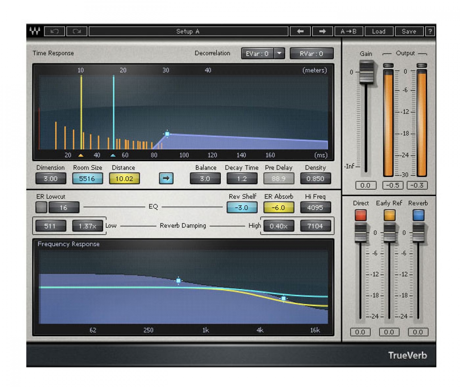Click the Direct level fader

click(x=360, y=233)
